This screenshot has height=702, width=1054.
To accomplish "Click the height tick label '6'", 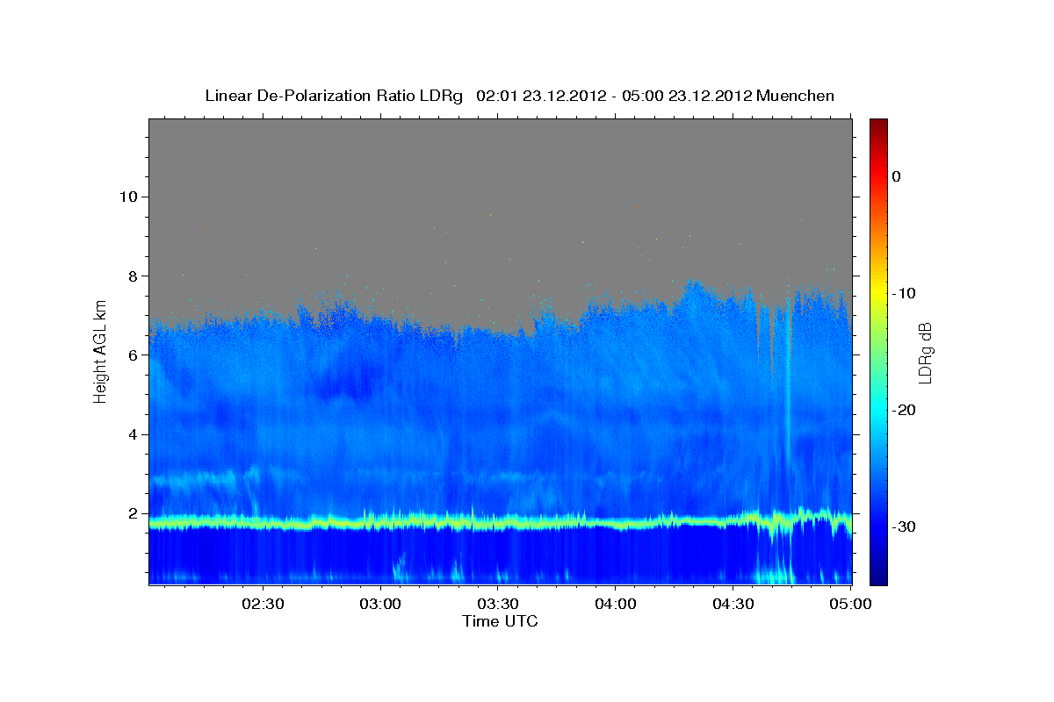I will point(132,355).
